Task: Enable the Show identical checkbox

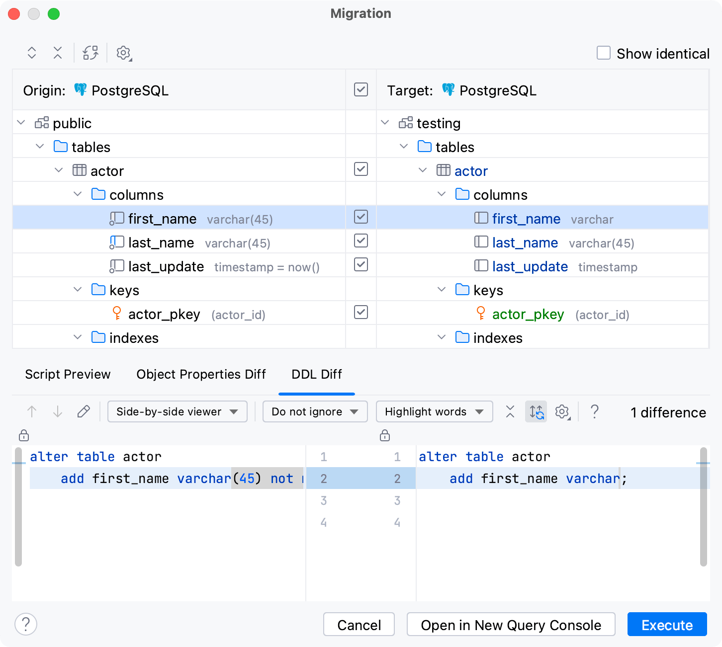Action: click(x=604, y=53)
